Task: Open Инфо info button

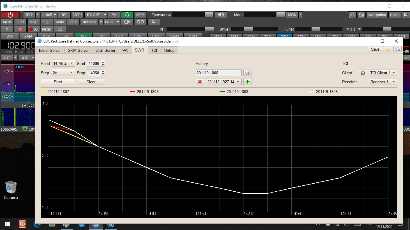Action: 394,15
